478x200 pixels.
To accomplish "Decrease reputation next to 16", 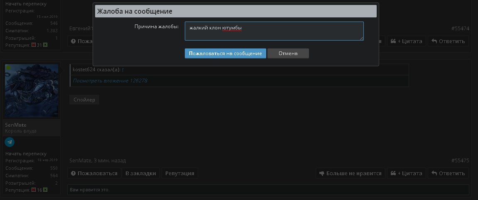I will tap(34, 190).
